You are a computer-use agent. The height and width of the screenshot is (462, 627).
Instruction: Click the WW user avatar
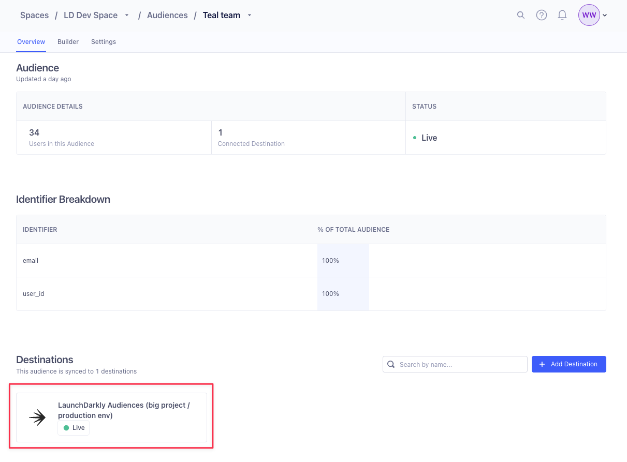click(589, 15)
